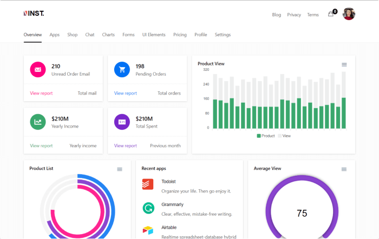
Task: Open the Profile tab
Action: click(x=201, y=35)
